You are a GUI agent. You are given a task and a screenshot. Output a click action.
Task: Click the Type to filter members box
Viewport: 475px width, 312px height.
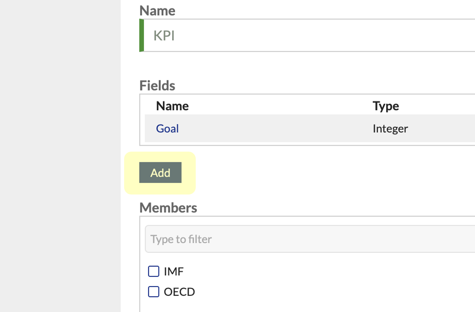tap(310, 239)
